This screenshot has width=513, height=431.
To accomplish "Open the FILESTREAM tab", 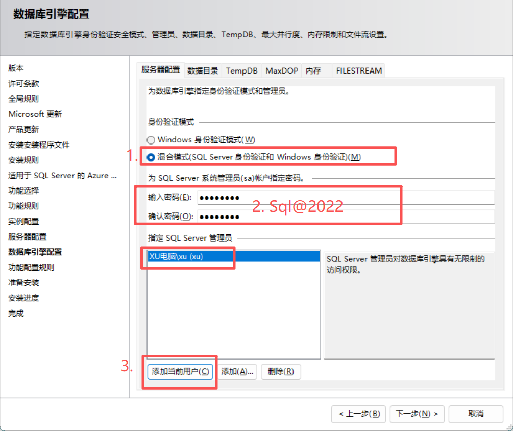I will (x=359, y=70).
